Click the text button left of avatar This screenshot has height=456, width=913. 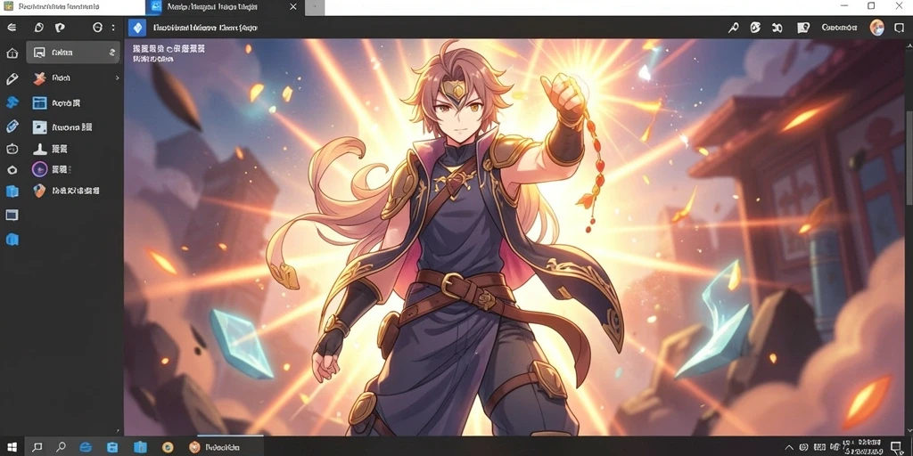click(x=839, y=28)
